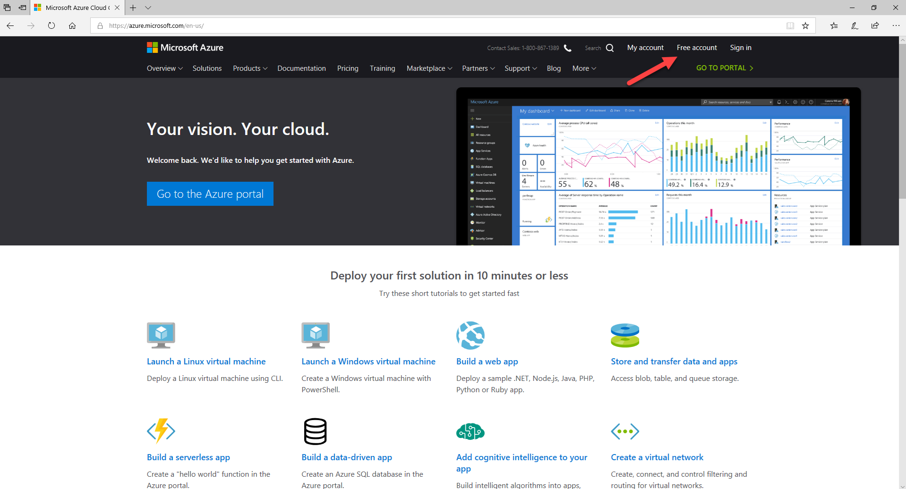This screenshot has height=489, width=906.
Task: Expand the Overview dropdown menu
Action: (x=165, y=68)
